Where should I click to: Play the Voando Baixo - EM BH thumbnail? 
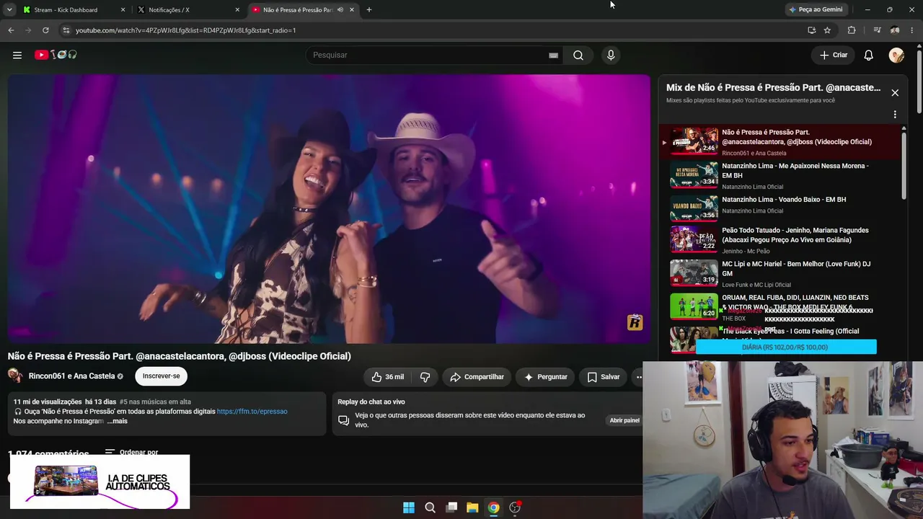(694, 208)
